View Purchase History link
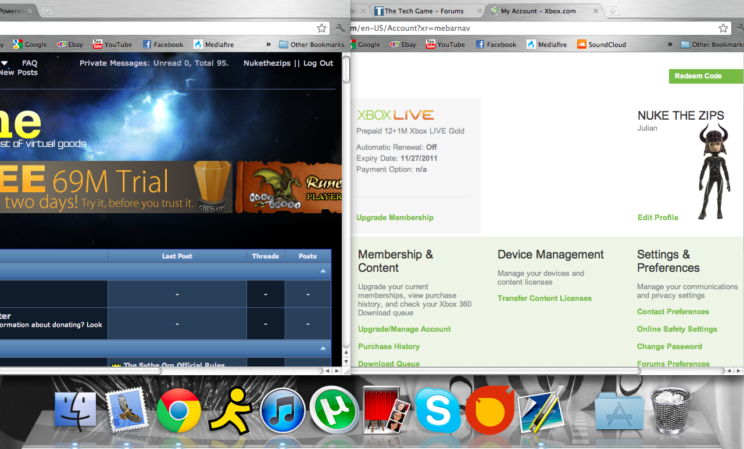This screenshot has width=744, height=449. (x=389, y=346)
